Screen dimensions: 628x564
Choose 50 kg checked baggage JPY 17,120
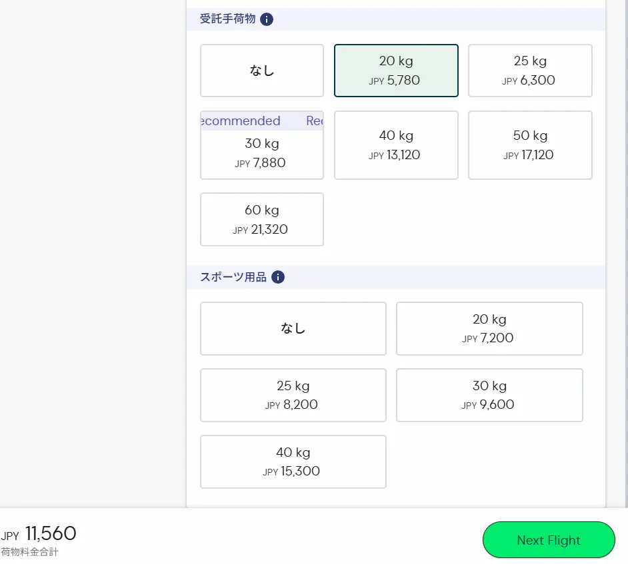point(530,145)
